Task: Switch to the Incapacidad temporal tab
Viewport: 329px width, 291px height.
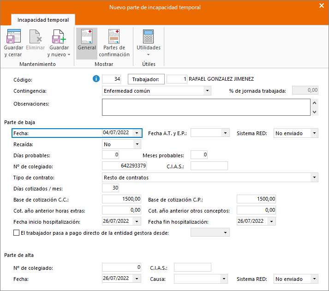Action: [43, 20]
